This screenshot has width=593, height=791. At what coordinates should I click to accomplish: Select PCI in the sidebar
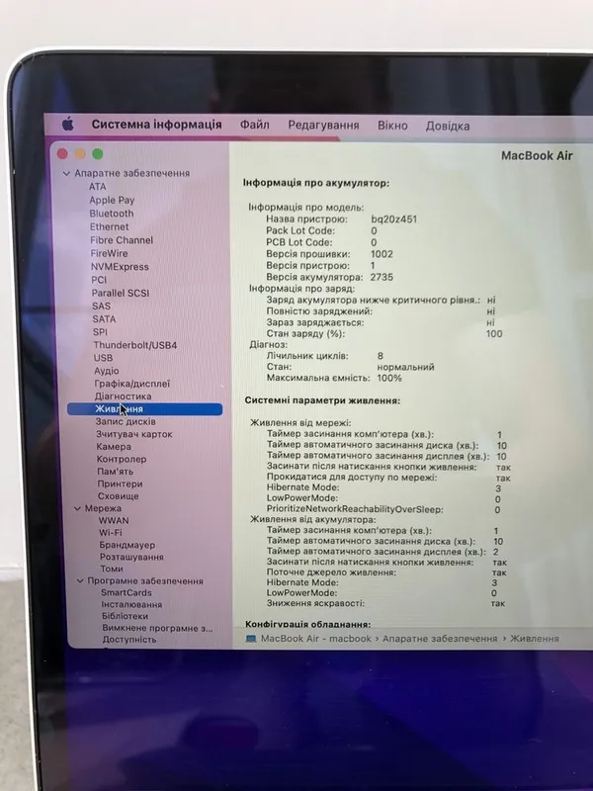[x=100, y=280]
